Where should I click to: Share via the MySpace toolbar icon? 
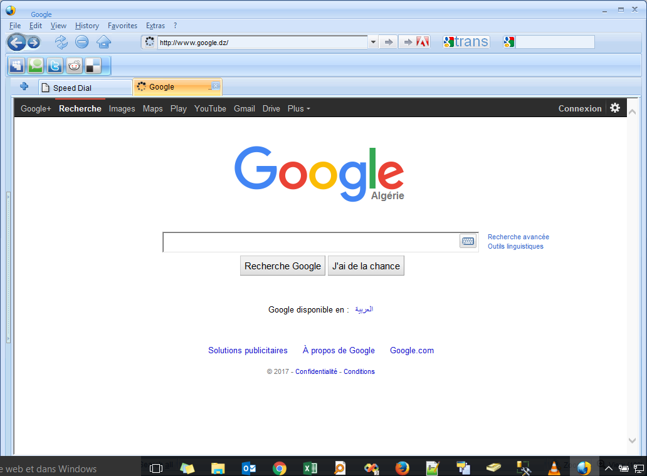[16, 65]
